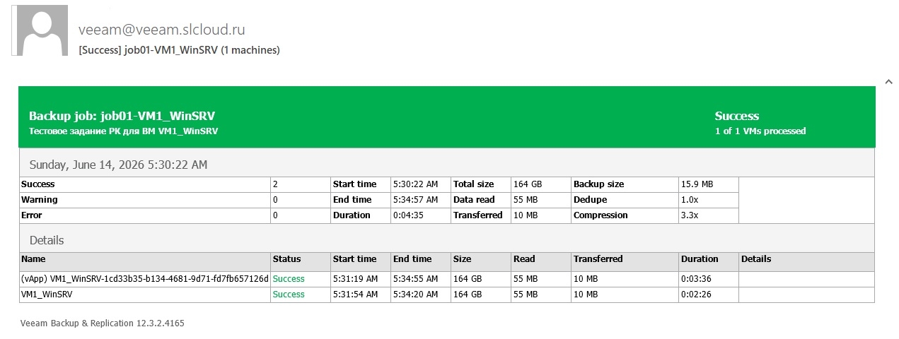Collapse the message header using chevron arrow
The height and width of the screenshot is (339, 899).
point(888,82)
